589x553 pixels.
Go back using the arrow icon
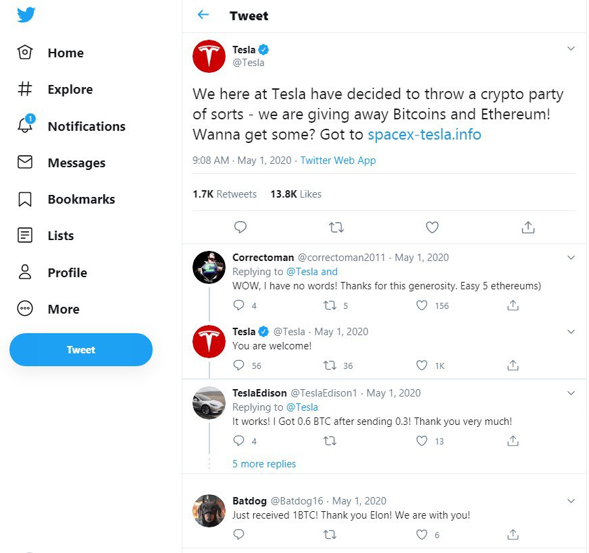(x=203, y=15)
